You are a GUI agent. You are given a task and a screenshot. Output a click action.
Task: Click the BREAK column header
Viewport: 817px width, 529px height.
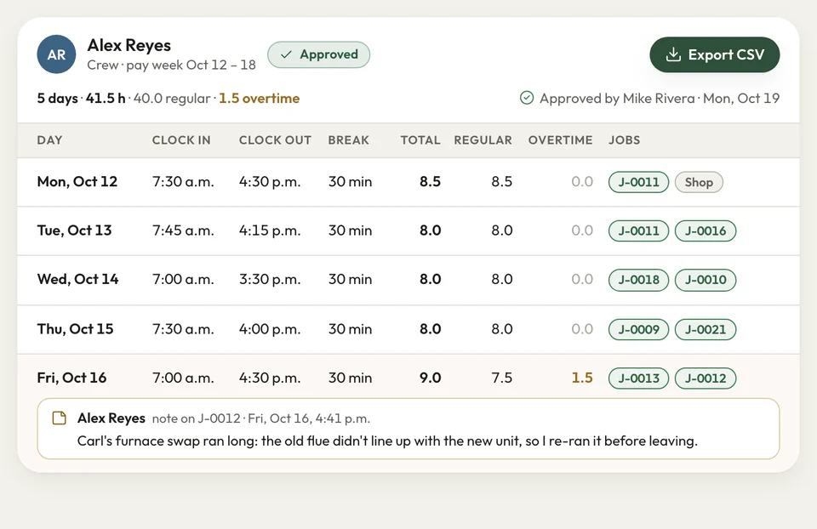pos(348,140)
